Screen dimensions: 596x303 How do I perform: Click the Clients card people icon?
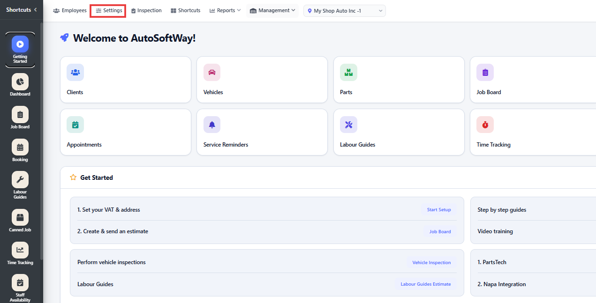(75, 72)
